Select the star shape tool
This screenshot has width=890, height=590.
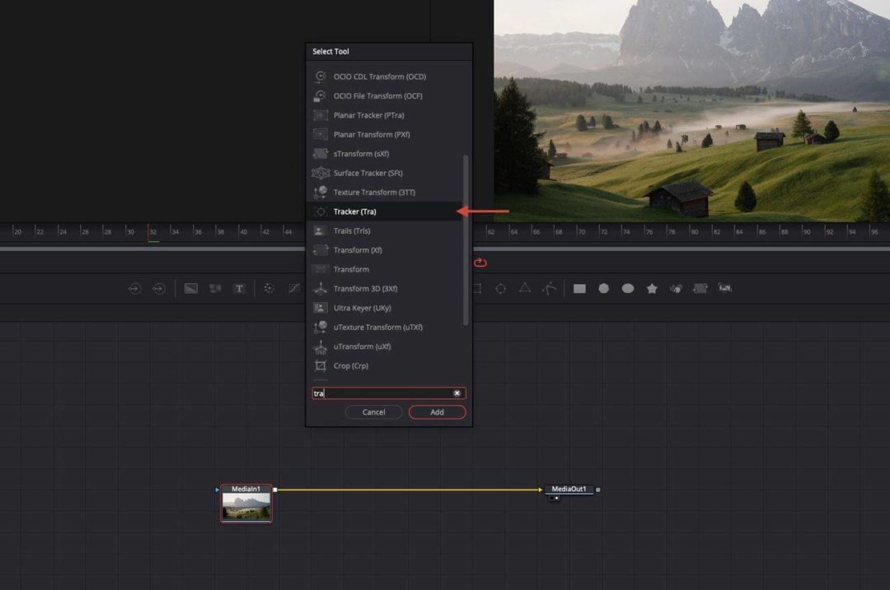point(652,288)
